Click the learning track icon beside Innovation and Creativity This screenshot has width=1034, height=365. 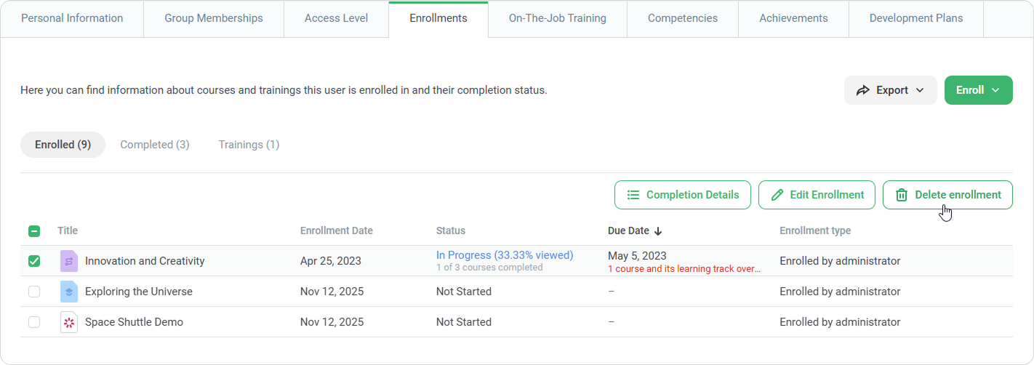point(69,261)
